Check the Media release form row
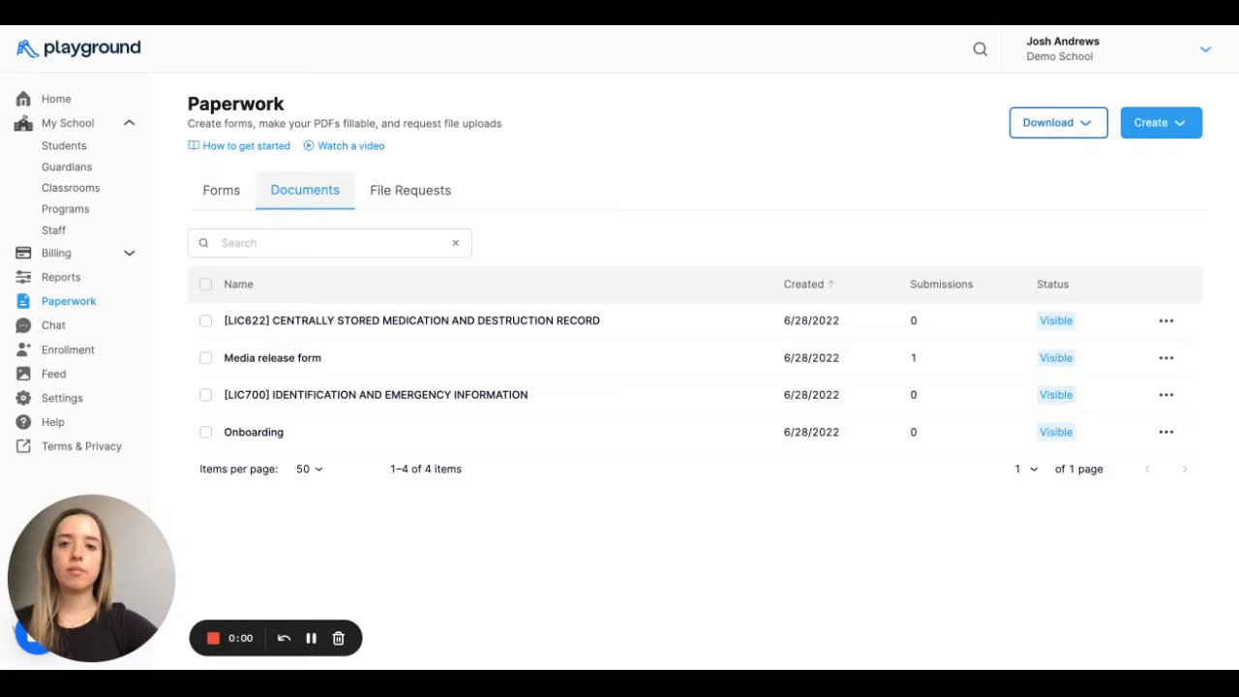Viewport: 1239px width, 697px height. pos(205,358)
